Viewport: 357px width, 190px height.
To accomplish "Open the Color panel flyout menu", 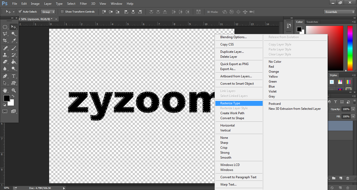I will click(x=354, y=22).
